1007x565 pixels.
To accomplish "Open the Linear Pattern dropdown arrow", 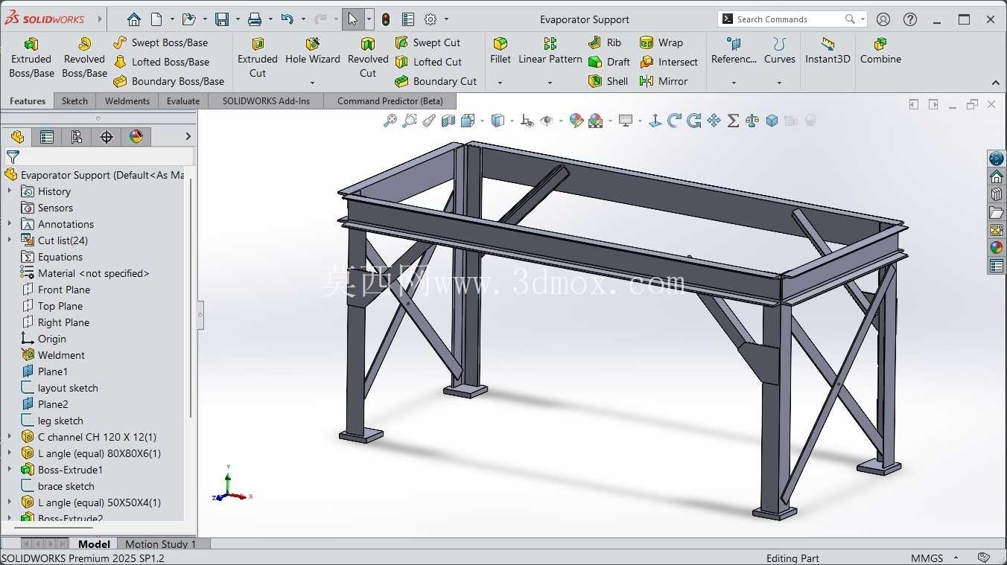I will pyautogui.click(x=550, y=83).
